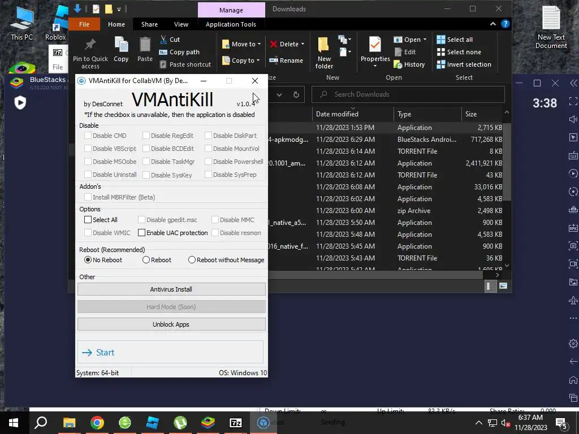This screenshot has height=434, width=579.
Task: Click Copy path in the ribbon
Action: tap(179, 52)
